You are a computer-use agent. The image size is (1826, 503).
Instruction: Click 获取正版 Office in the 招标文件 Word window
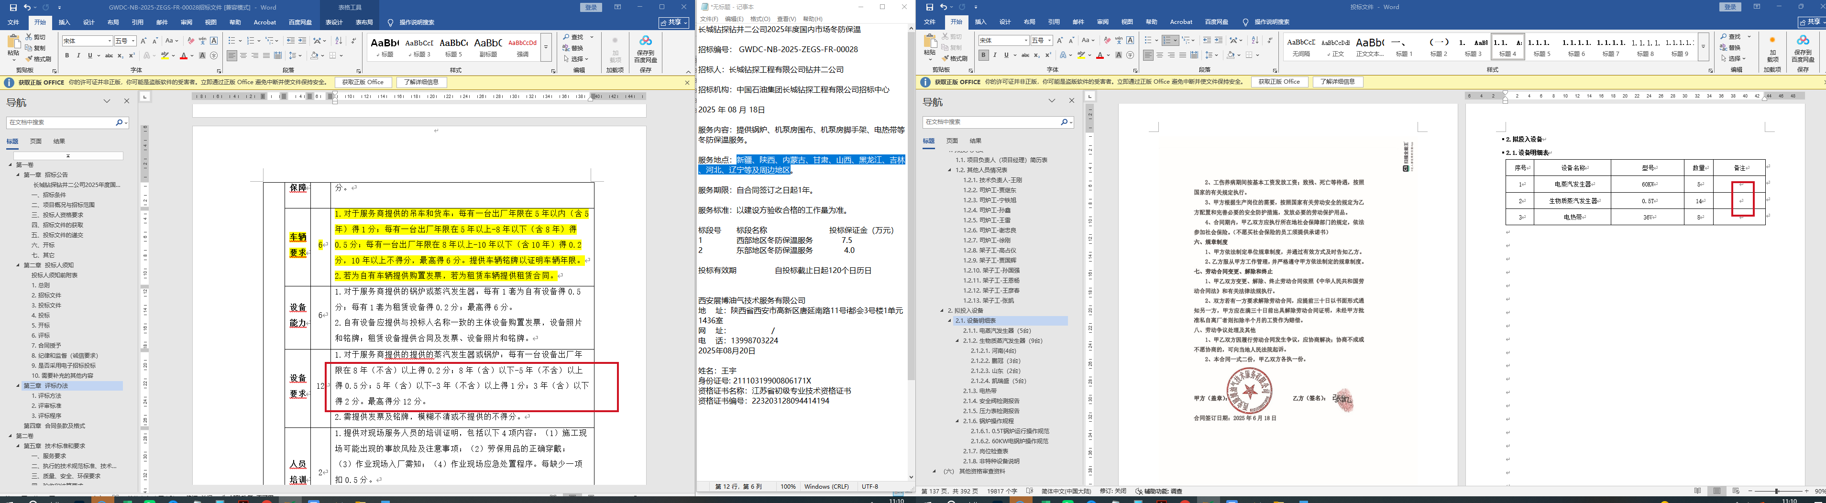click(363, 82)
